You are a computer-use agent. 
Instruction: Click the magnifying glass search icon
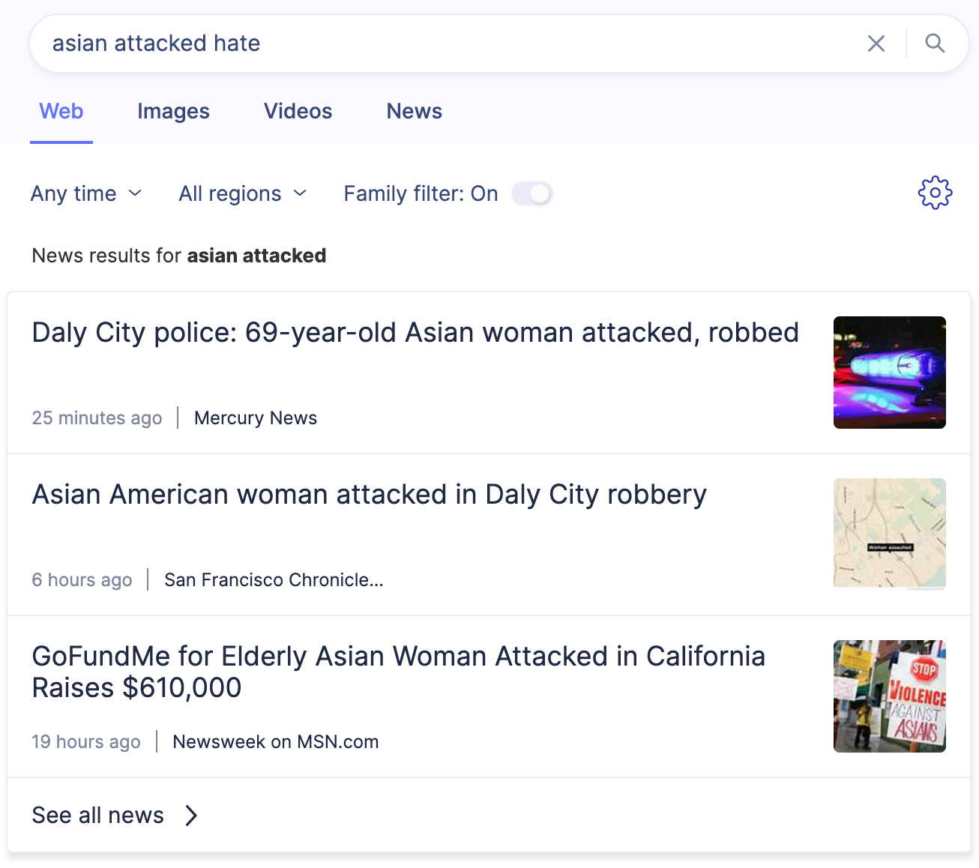[x=934, y=43]
